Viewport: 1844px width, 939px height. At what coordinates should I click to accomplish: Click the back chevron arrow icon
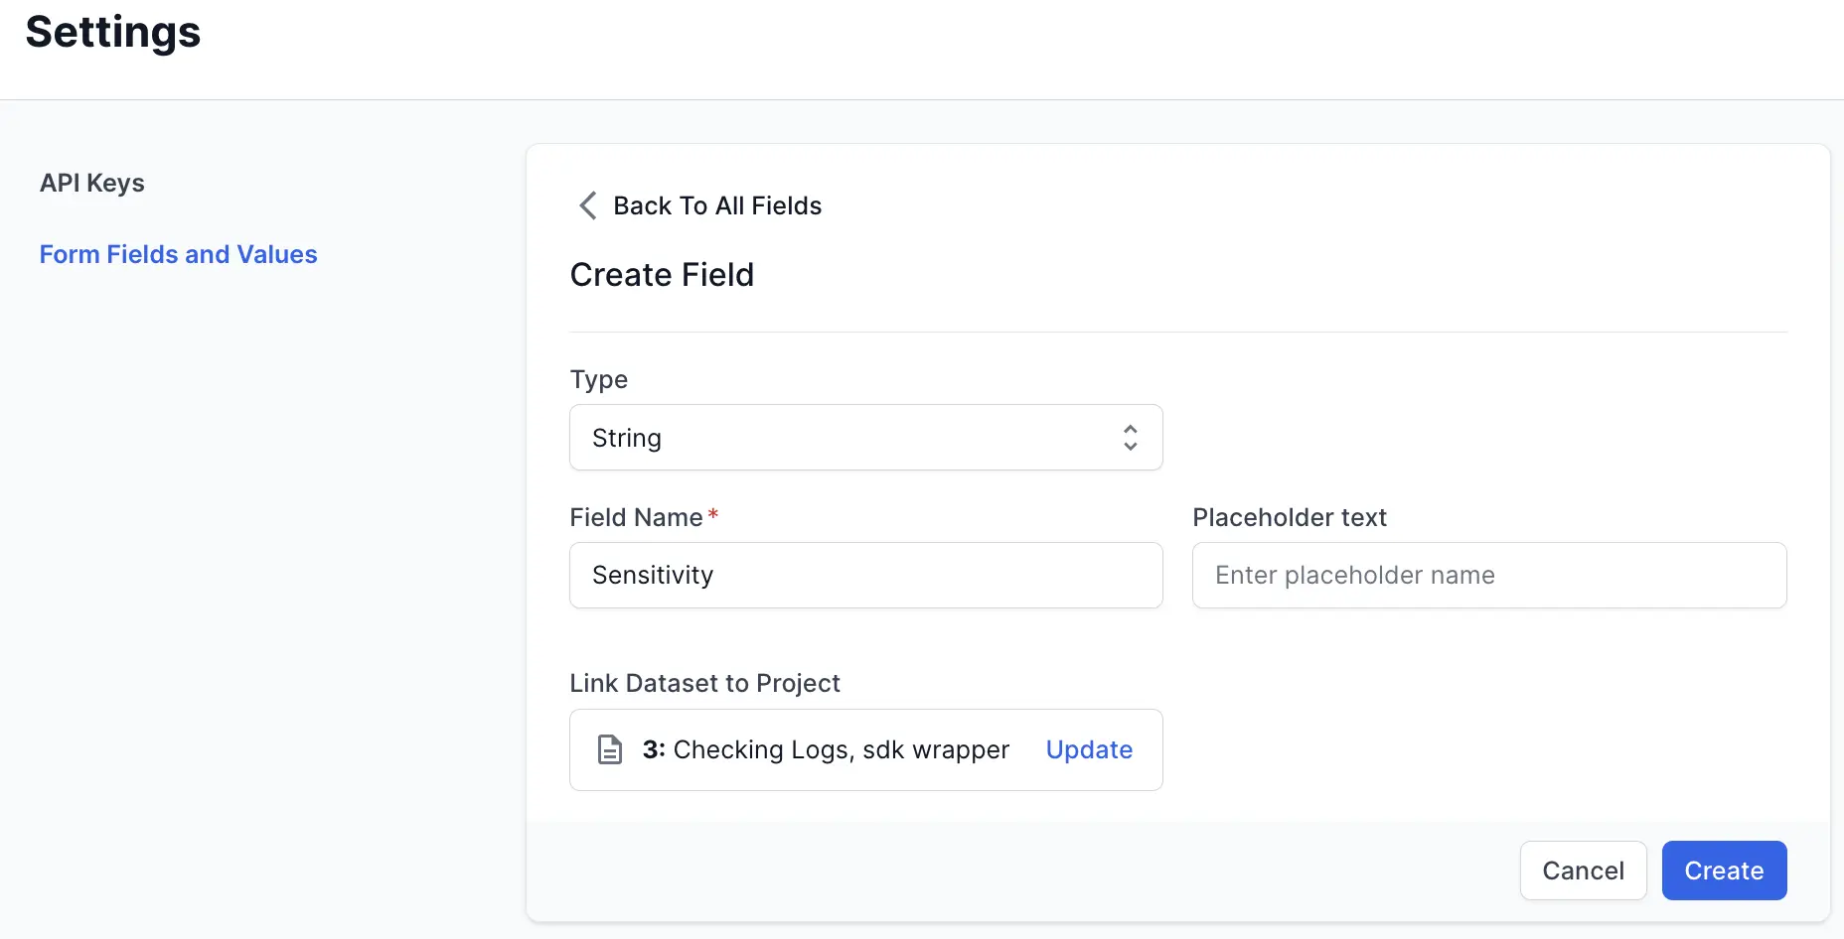[587, 205]
